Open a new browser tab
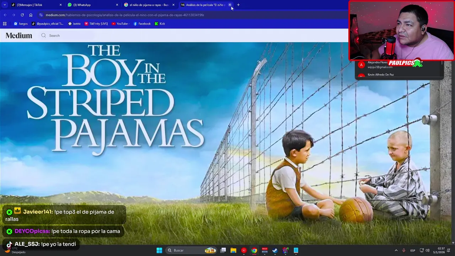Image resolution: width=455 pixels, height=256 pixels. [238, 5]
